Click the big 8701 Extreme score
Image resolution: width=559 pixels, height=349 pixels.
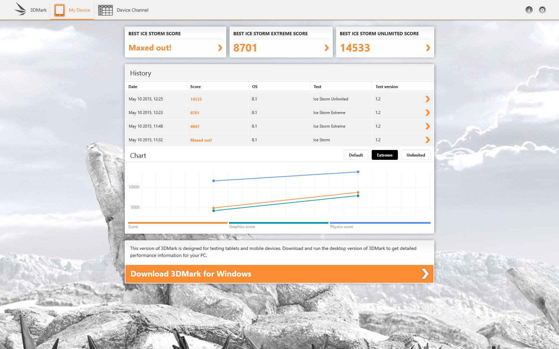245,48
